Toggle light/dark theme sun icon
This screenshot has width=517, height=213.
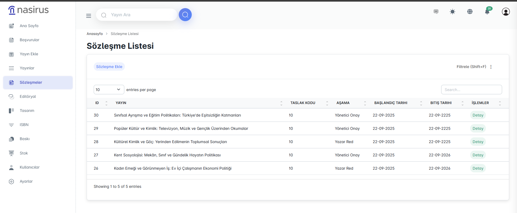click(453, 12)
